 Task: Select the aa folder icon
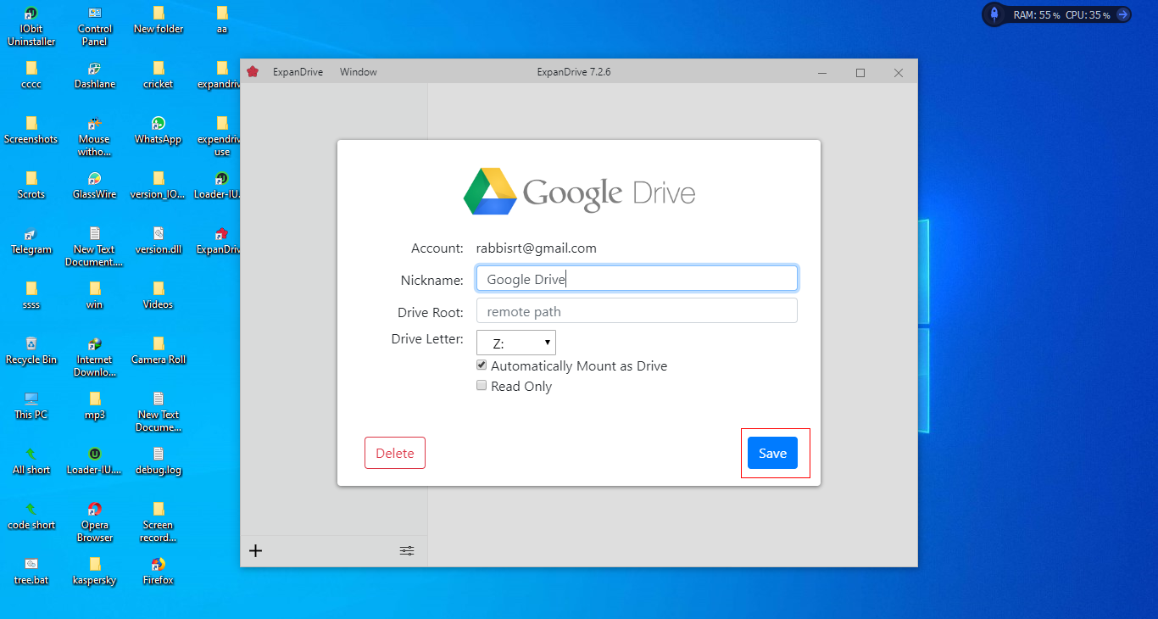point(222,14)
